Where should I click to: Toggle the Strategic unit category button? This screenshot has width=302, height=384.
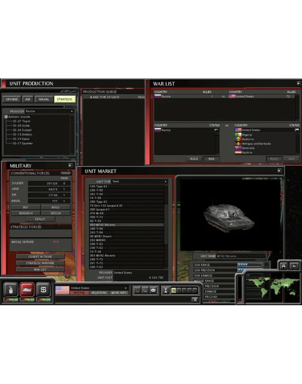(64, 99)
